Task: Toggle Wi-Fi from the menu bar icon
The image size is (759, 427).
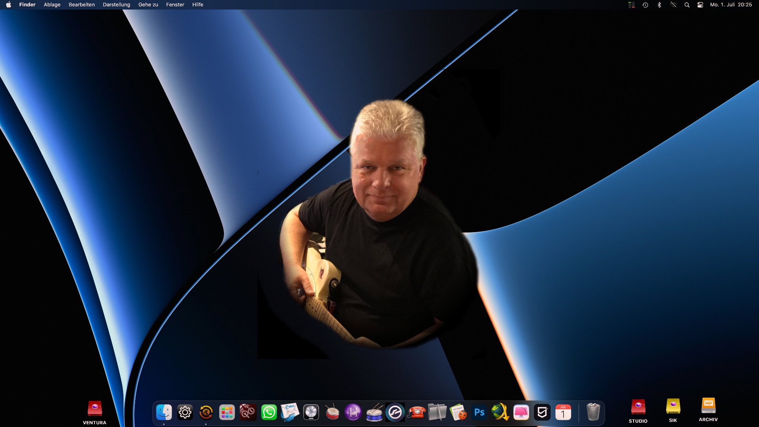Action: [x=673, y=5]
